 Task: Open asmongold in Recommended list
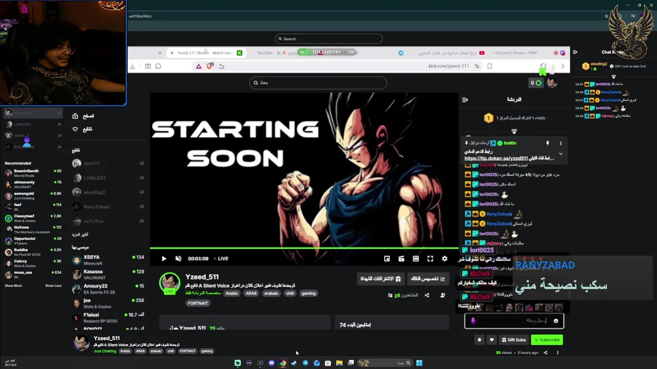[x=33, y=196]
